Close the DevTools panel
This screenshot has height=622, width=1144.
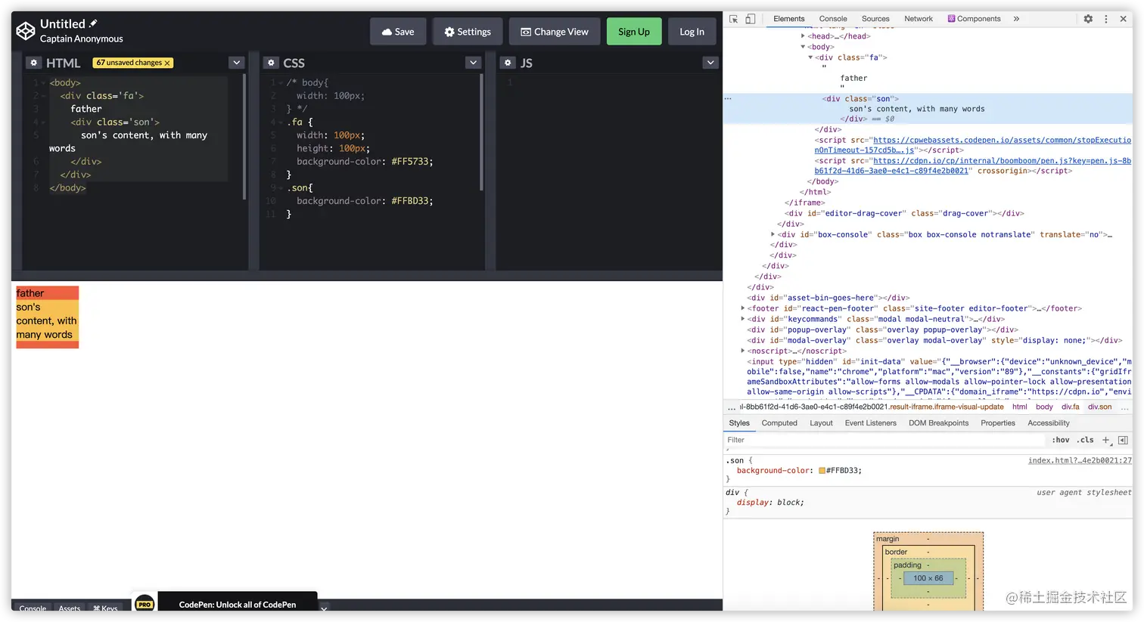(x=1124, y=19)
